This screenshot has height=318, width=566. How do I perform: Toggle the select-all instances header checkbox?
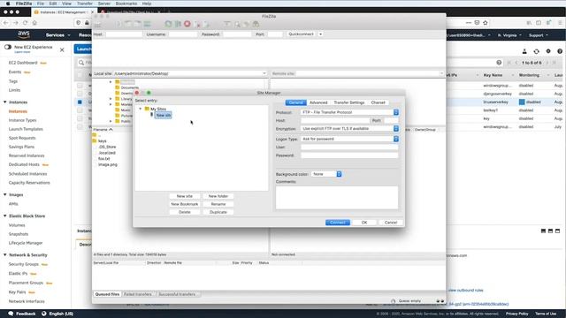point(80,75)
